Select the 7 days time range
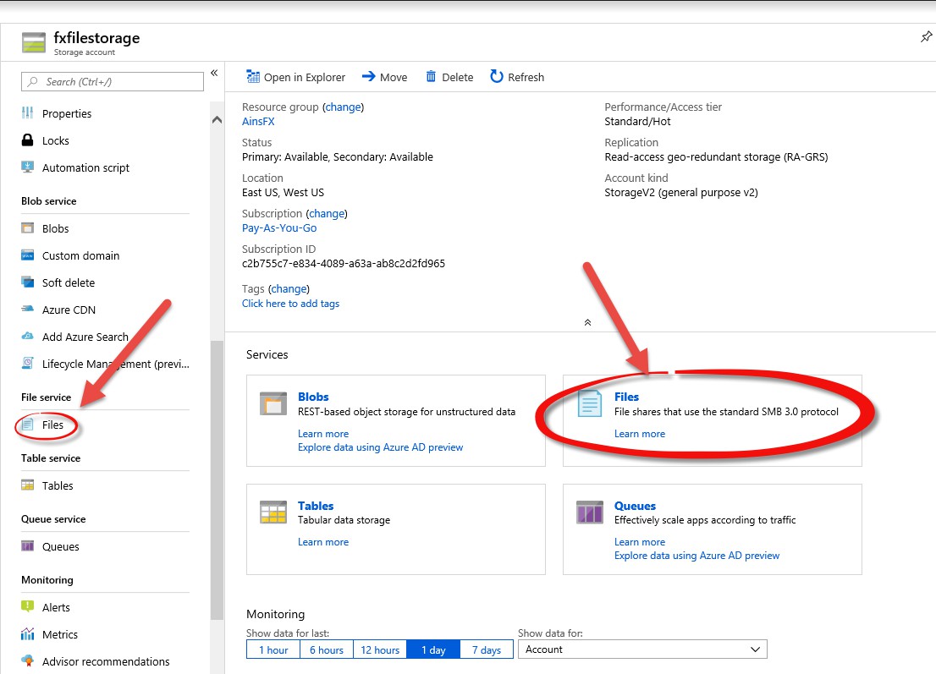This screenshot has width=936, height=674. 487,649
